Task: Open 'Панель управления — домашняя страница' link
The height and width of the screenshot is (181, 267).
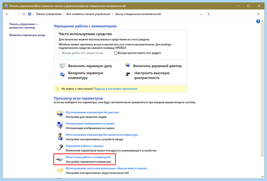Action: point(24,26)
